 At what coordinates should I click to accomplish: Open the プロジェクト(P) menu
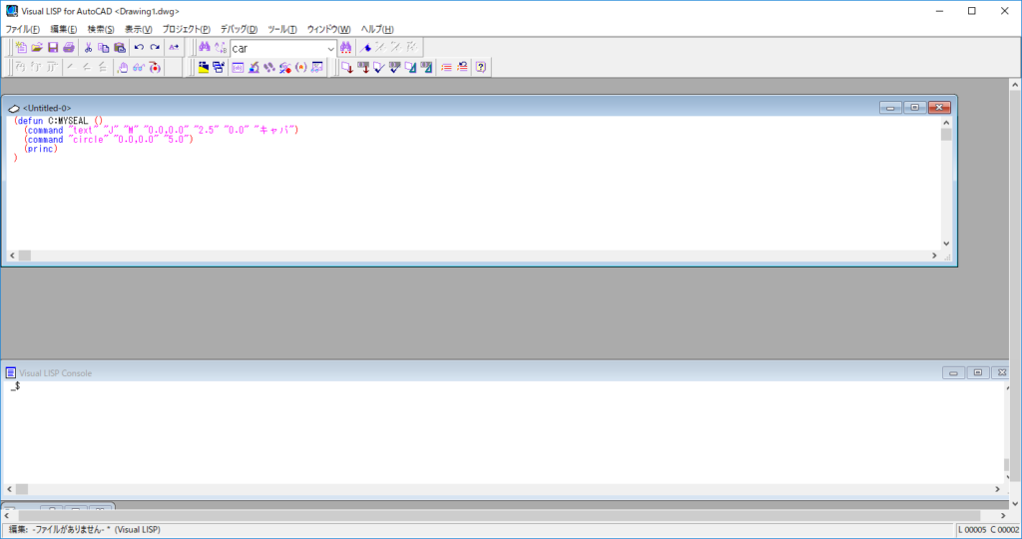186,29
